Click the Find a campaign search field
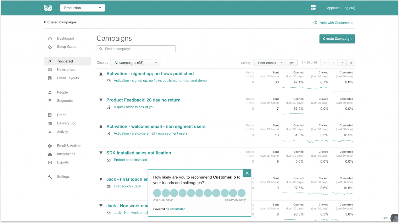Image resolution: width=399 pixels, height=223 pixels. [136, 49]
